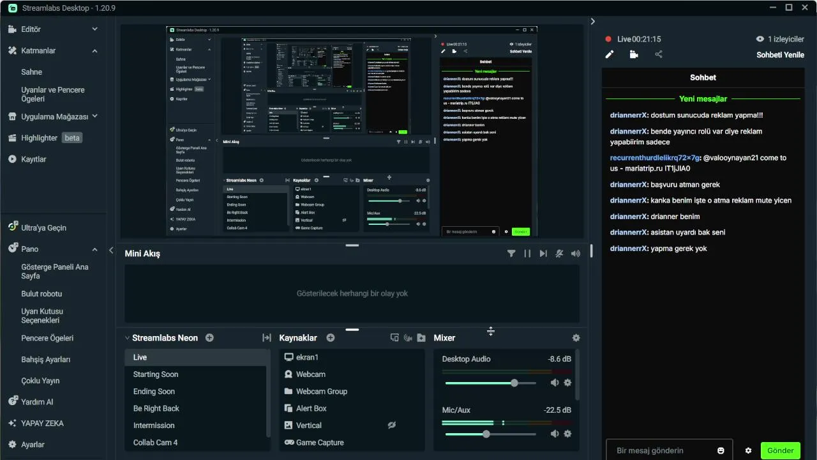Click Sohbeti Yenile to refresh chat
The height and width of the screenshot is (460, 817).
tap(780, 55)
